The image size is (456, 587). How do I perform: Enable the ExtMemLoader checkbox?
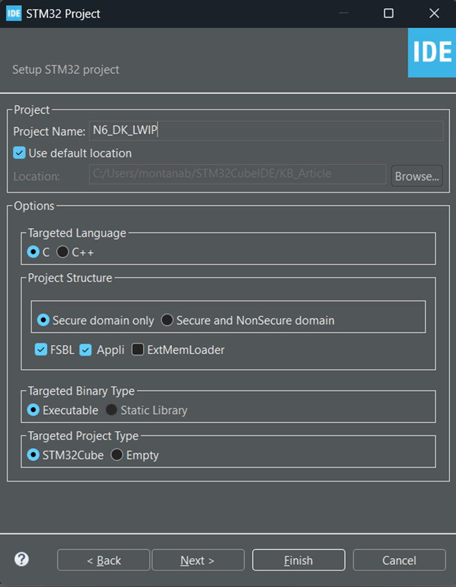click(x=138, y=350)
